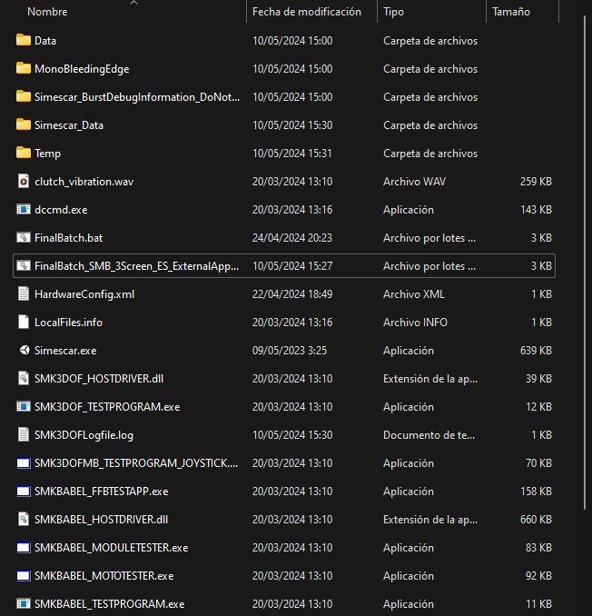The image size is (592, 616).
Task: Select the file name HardwareConfig.xml
Action: tap(84, 294)
